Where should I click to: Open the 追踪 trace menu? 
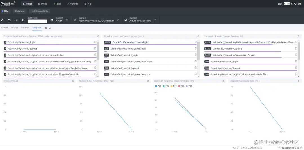pyautogui.click(x=57, y=4)
